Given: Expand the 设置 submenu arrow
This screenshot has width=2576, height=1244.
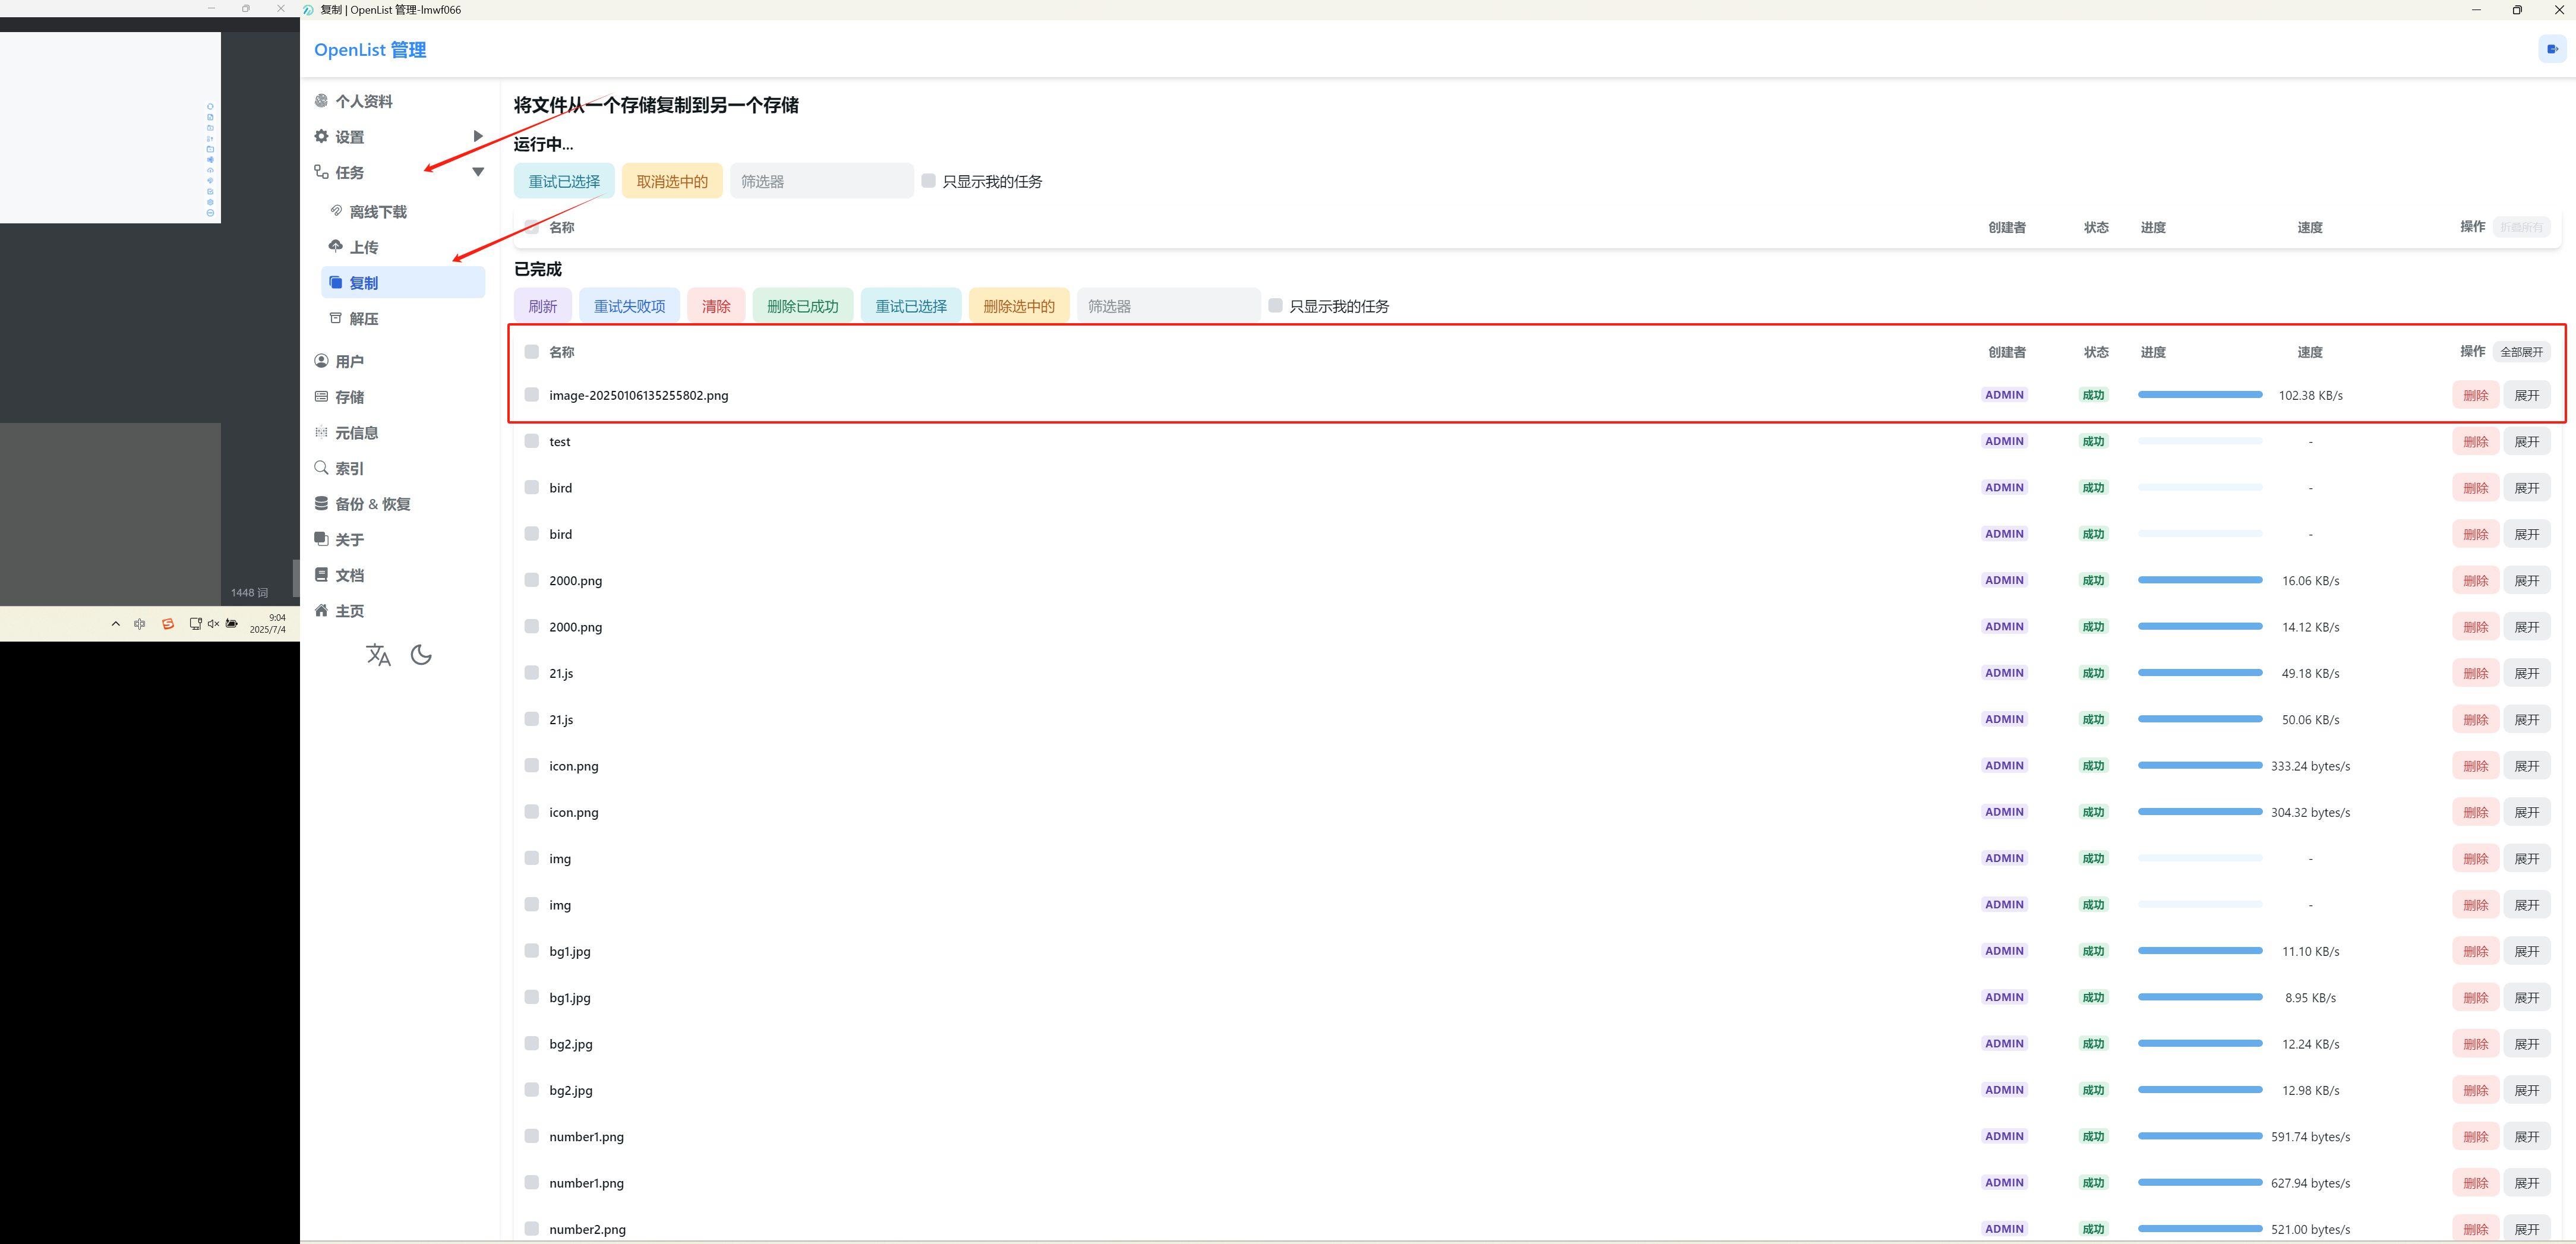Looking at the screenshot, I should pos(478,136).
